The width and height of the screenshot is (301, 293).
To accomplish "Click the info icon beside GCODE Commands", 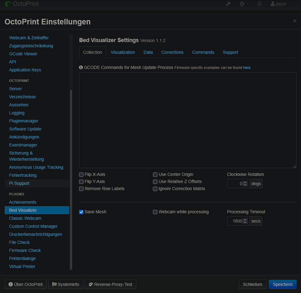I will pos(81,67).
